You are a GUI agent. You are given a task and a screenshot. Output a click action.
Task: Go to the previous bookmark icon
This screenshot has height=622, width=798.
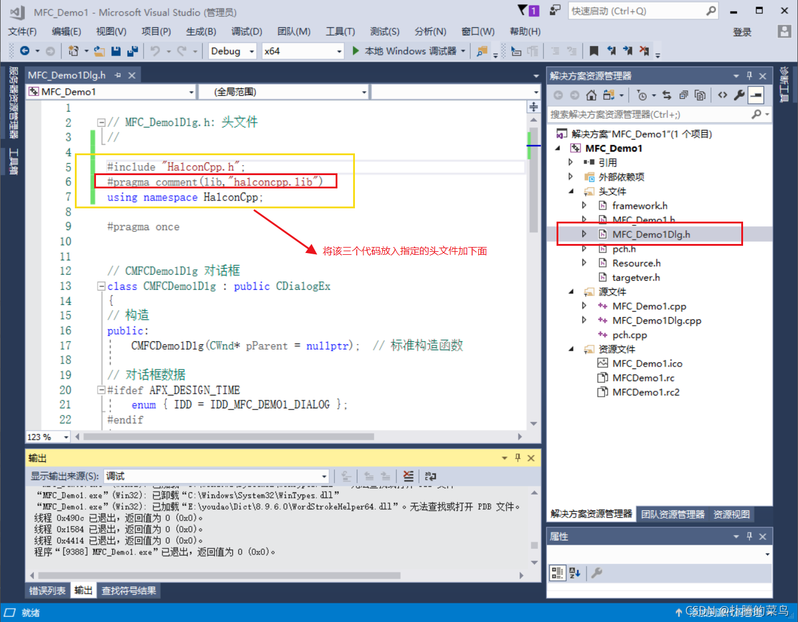coord(611,51)
